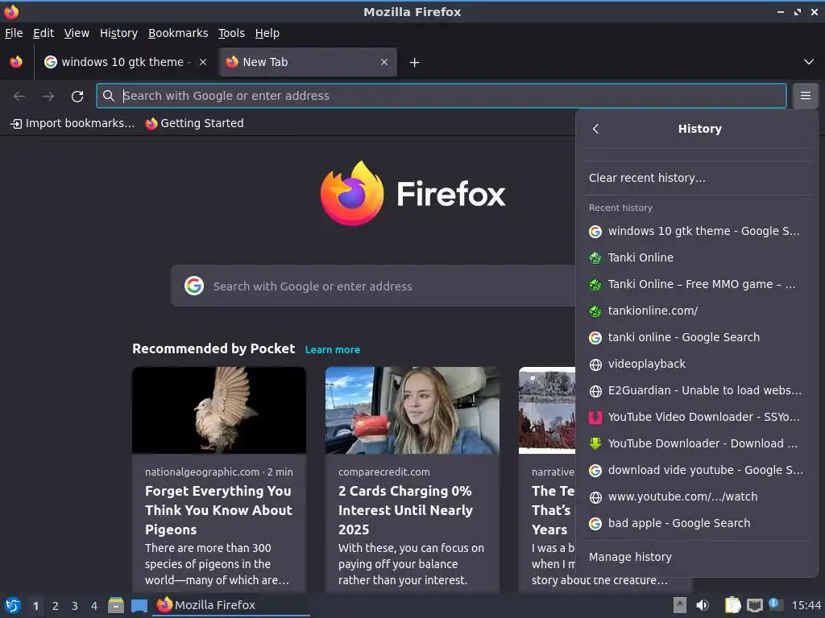Click the volume speaker tray icon

tap(703, 605)
